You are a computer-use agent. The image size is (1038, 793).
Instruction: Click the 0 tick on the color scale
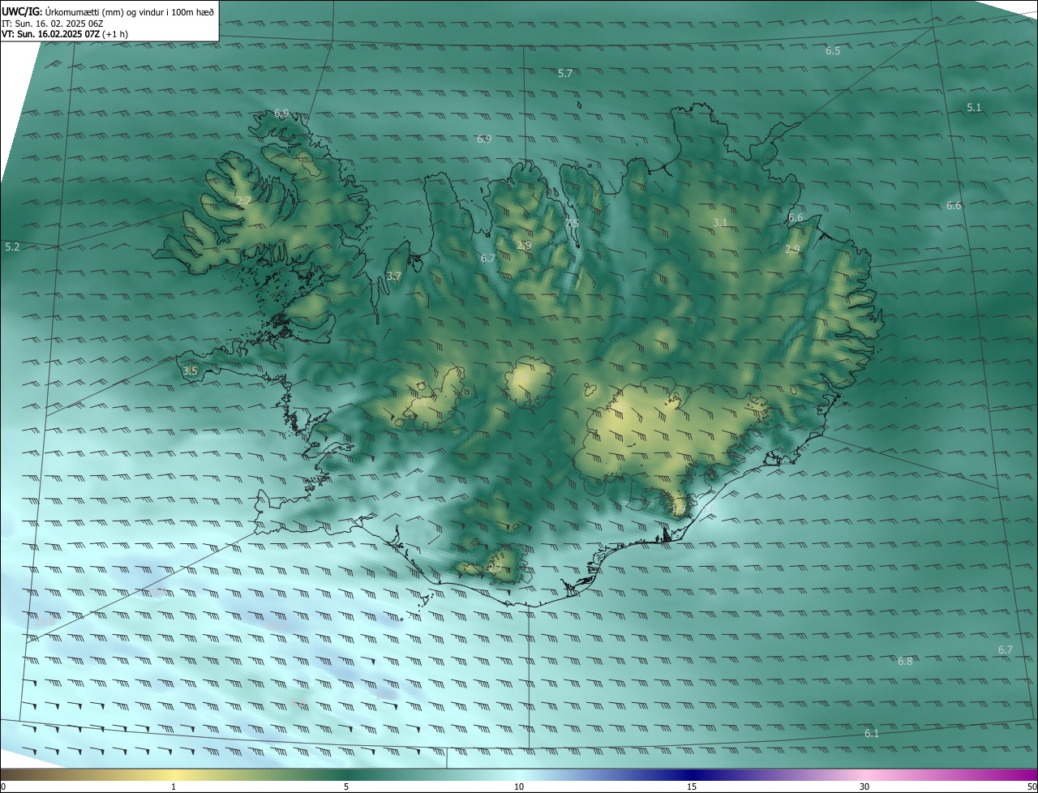click(3, 787)
